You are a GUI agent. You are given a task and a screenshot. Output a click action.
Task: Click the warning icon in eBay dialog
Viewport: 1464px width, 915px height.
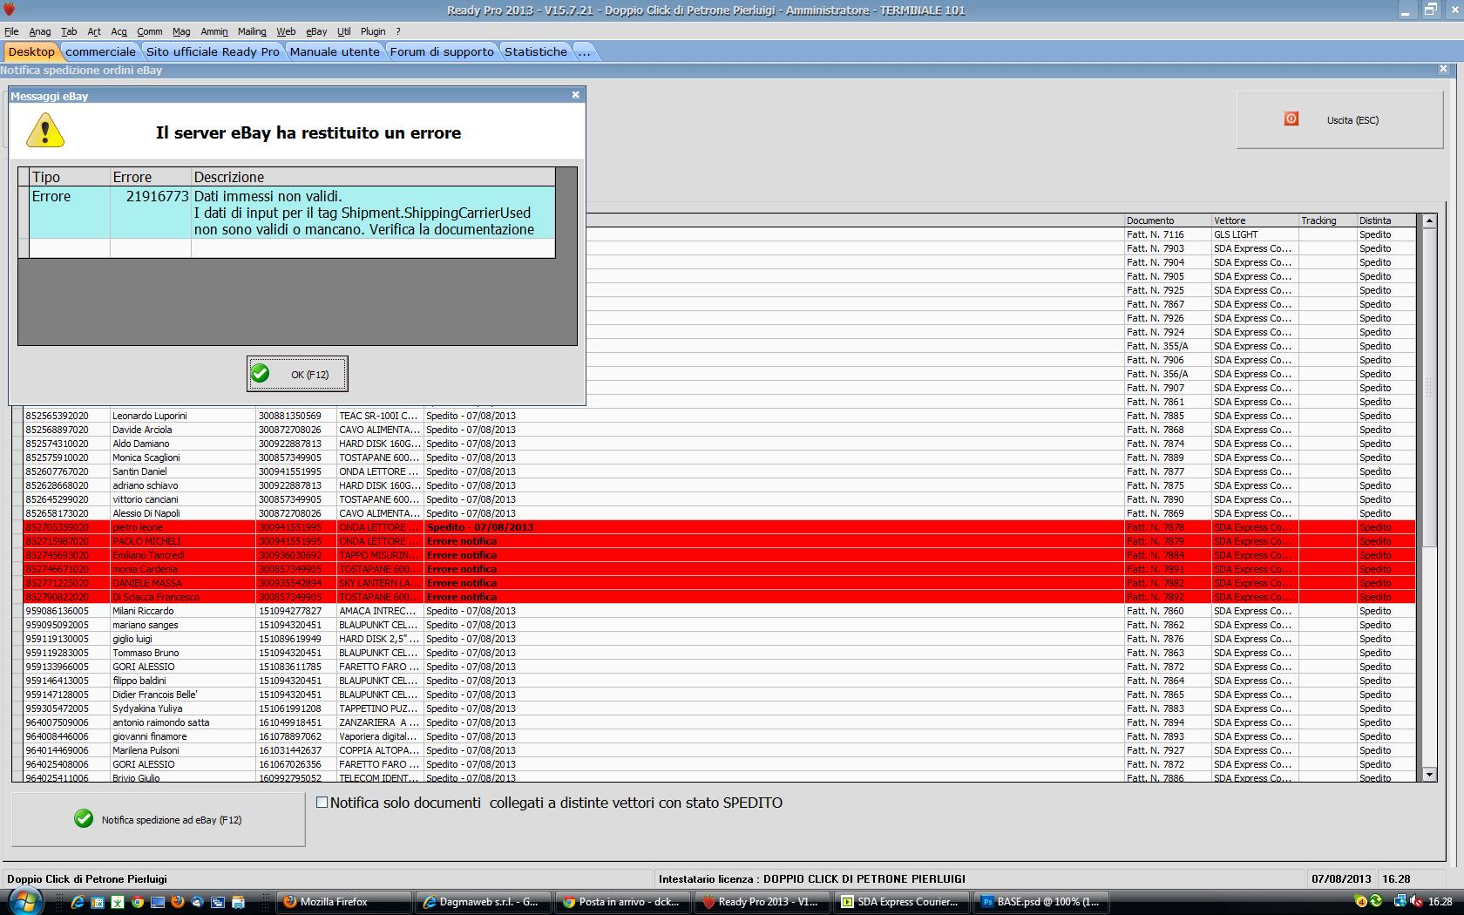tap(45, 131)
